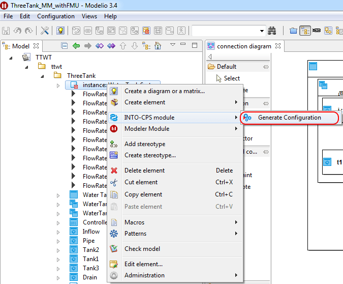Click Generate Configuration

click(290, 118)
